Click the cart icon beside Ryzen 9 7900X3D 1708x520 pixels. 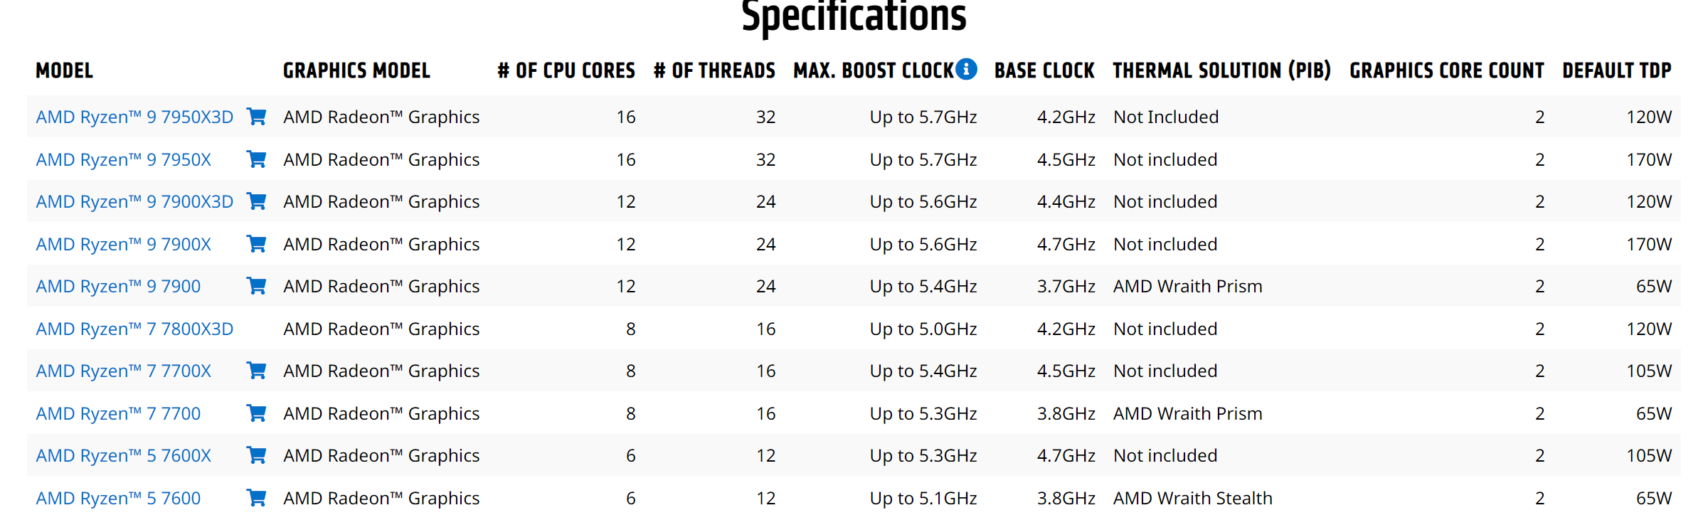point(256,201)
